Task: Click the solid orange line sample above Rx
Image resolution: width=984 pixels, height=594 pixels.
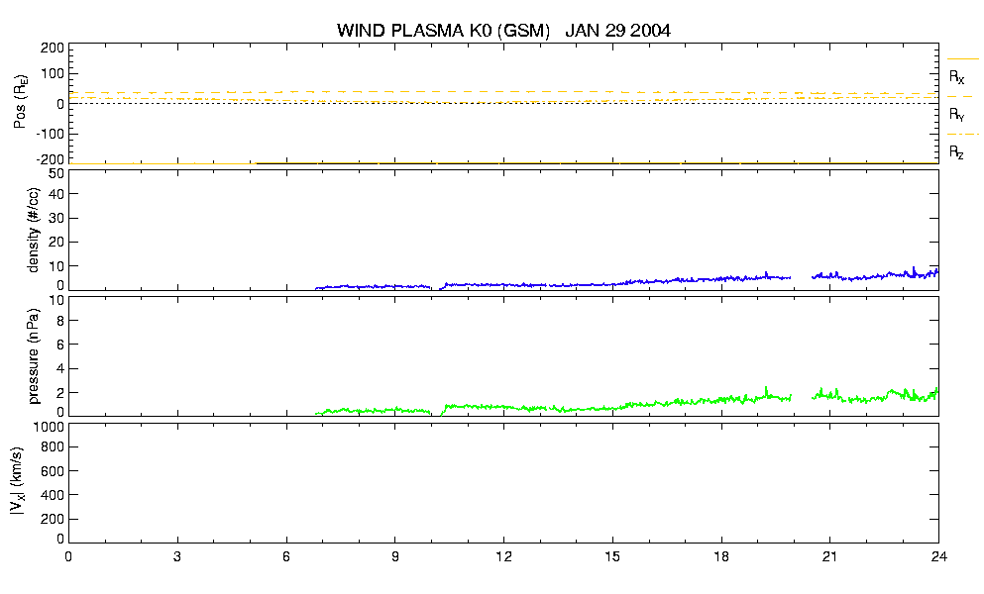Action: [962, 59]
